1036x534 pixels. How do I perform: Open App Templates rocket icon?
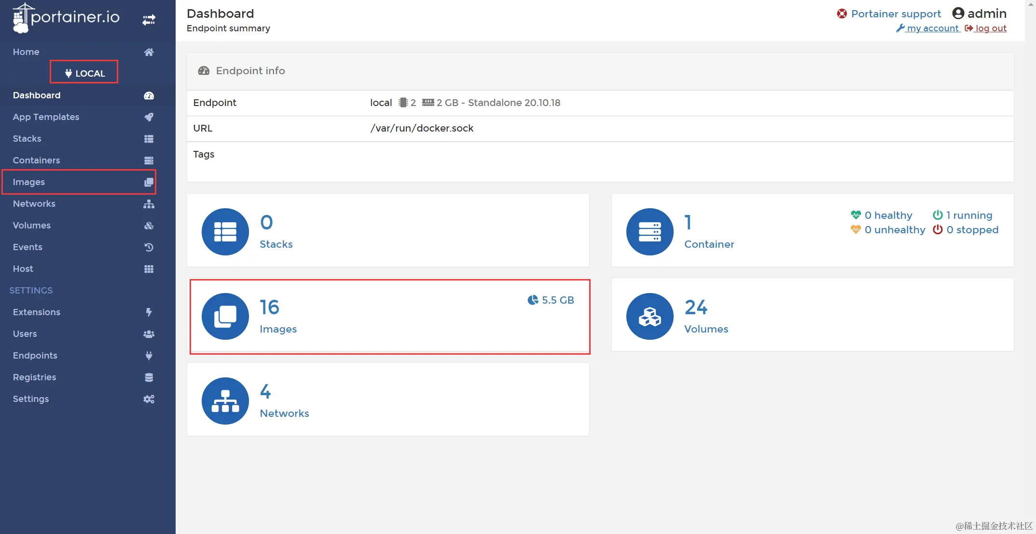(x=149, y=117)
